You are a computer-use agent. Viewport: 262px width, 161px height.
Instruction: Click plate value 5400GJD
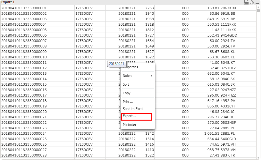tap(228, 139)
